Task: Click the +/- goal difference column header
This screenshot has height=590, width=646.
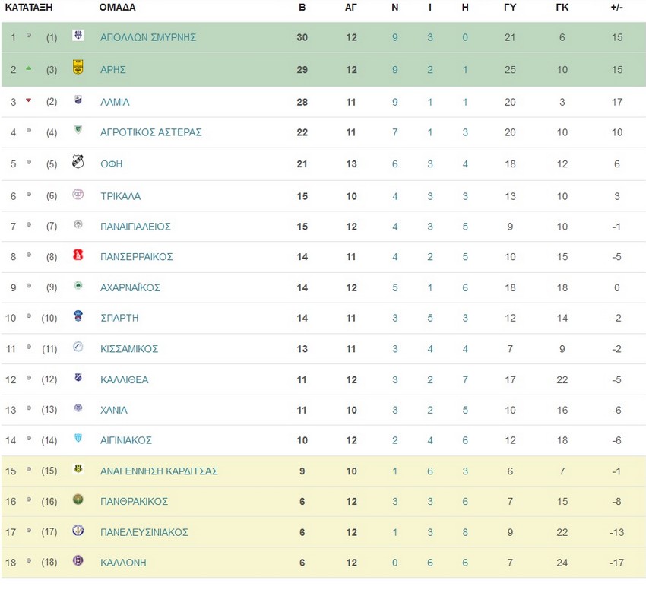Action: [x=617, y=8]
